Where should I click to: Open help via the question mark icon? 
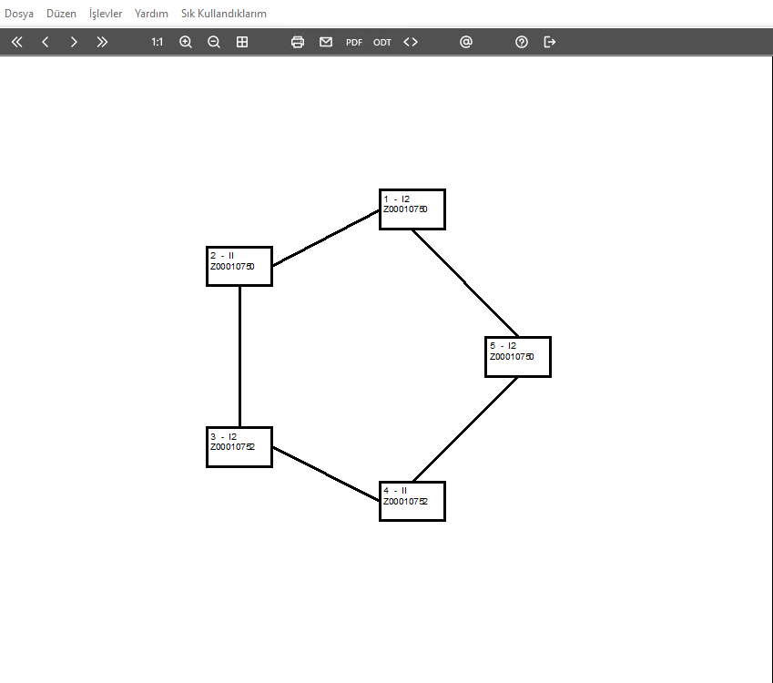click(x=522, y=42)
